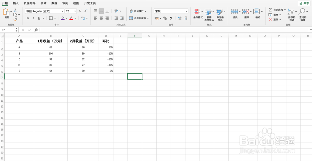
Task: Select the Format Painter brush
Action: point(15,19)
